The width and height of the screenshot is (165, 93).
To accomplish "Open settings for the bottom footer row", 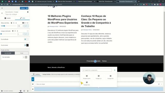I will [33, 89].
